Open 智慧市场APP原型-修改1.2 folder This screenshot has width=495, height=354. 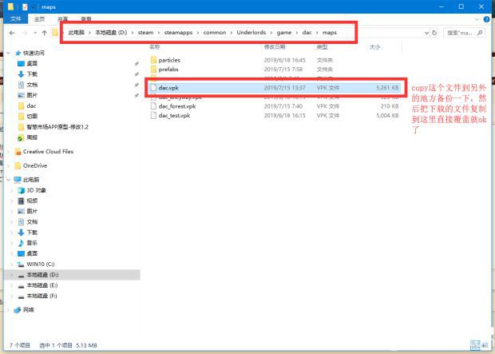(x=57, y=127)
